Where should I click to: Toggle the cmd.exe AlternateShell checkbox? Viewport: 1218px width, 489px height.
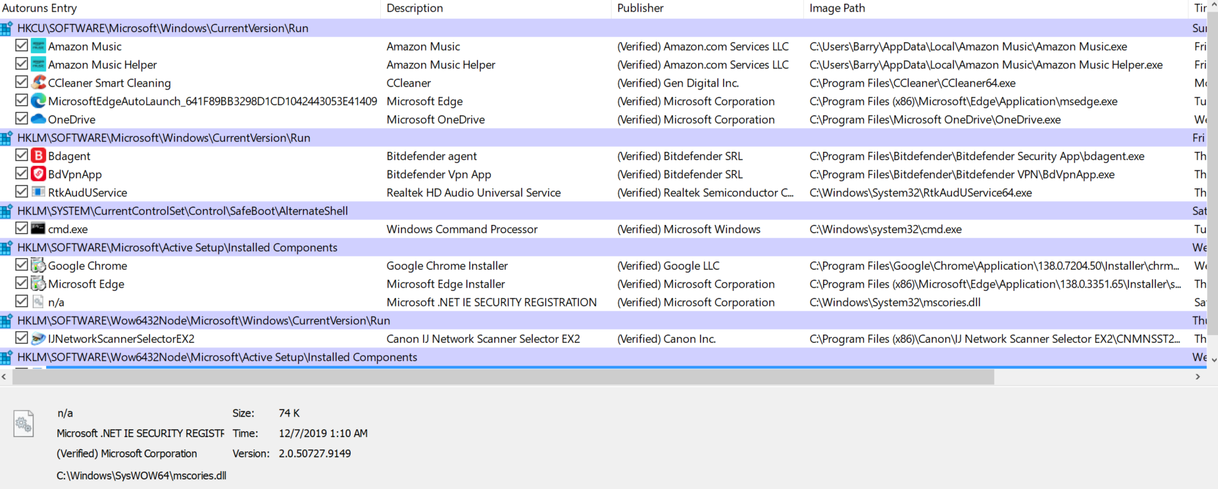tap(22, 228)
